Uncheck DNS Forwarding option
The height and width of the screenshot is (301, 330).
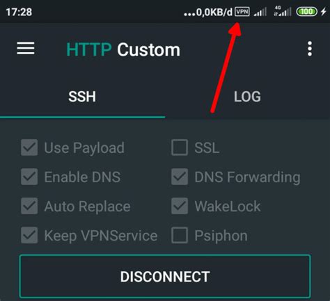click(180, 177)
